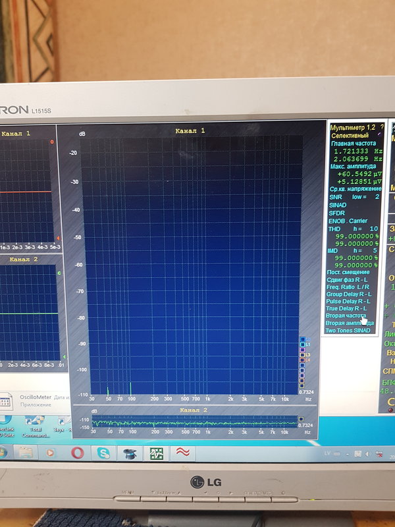This screenshot has height=527, width=395.
Task: Click the 1.721333 Hz frequency reading
Action: pos(358,152)
